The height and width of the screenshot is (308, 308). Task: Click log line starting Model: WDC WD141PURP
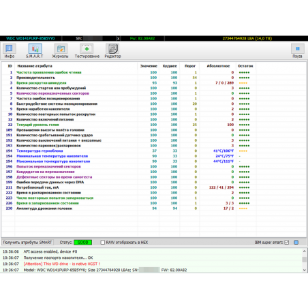(x=105, y=270)
